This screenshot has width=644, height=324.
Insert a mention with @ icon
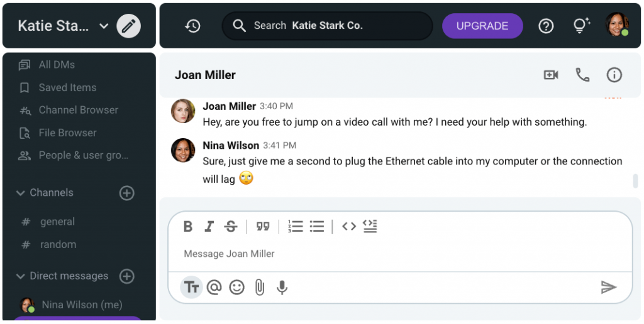click(214, 288)
